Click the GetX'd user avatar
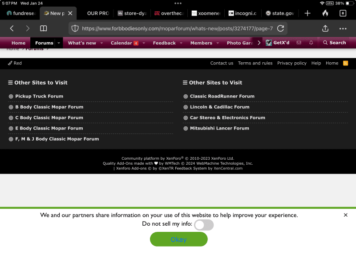This screenshot has width=356, height=267. (x=269, y=43)
